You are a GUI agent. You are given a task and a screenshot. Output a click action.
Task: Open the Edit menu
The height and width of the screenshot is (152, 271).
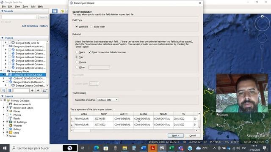pos(10,7)
